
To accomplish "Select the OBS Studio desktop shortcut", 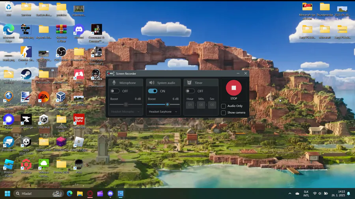I will click(x=61, y=54).
